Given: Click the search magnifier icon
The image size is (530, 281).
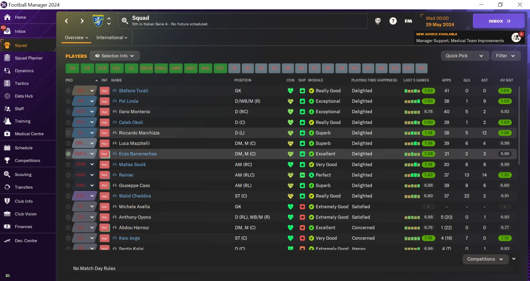Looking at the screenshot, I should coord(125,21).
